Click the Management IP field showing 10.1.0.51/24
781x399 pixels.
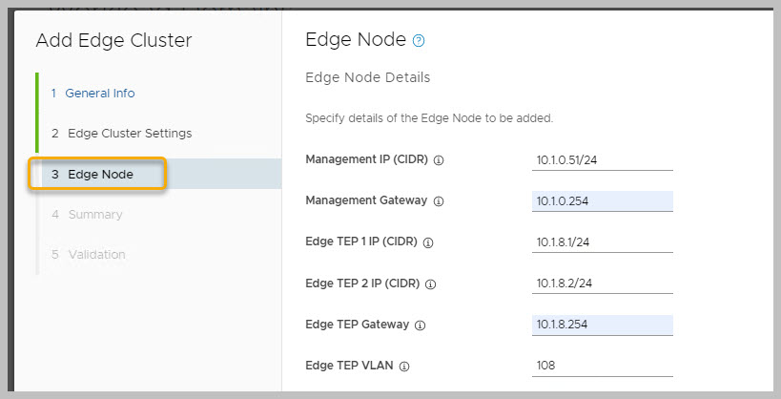click(x=603, y=159)
